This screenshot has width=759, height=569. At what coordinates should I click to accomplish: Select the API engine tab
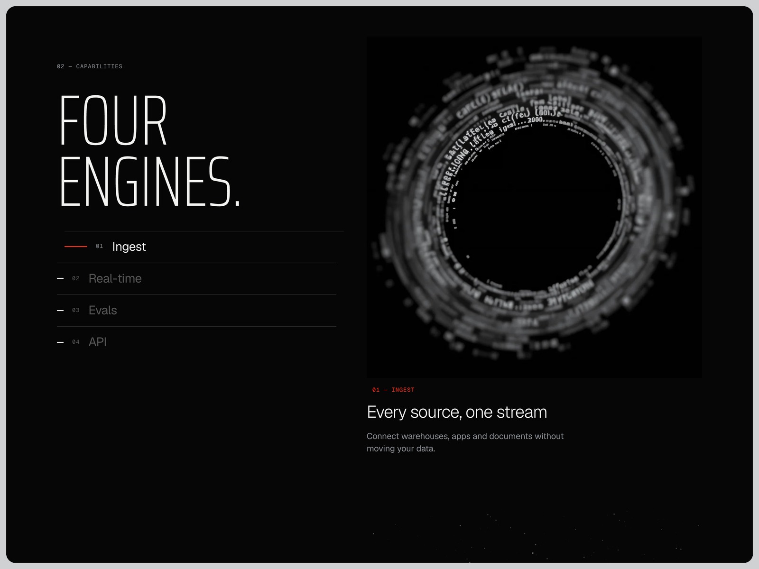coord(196,342)
